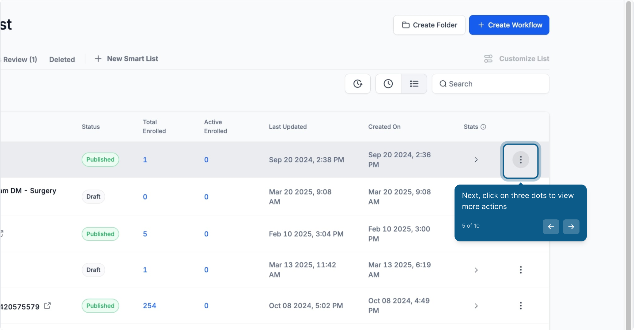This screenshot has height=330, width=634.
Task: Click Total Enrolled 0 in Mar 20 2025 row
Action: coord(145,197)
